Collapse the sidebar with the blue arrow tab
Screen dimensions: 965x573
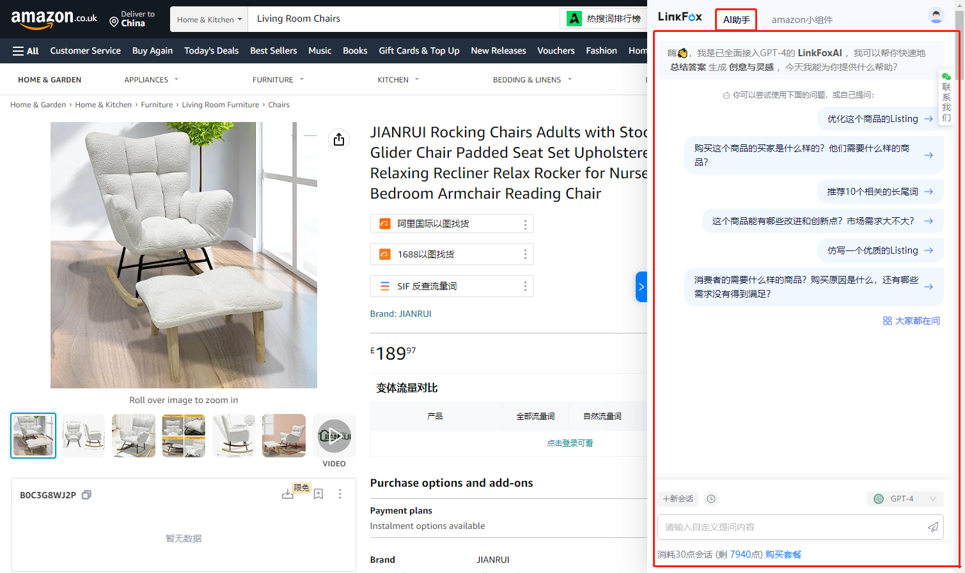coord(641,287)
